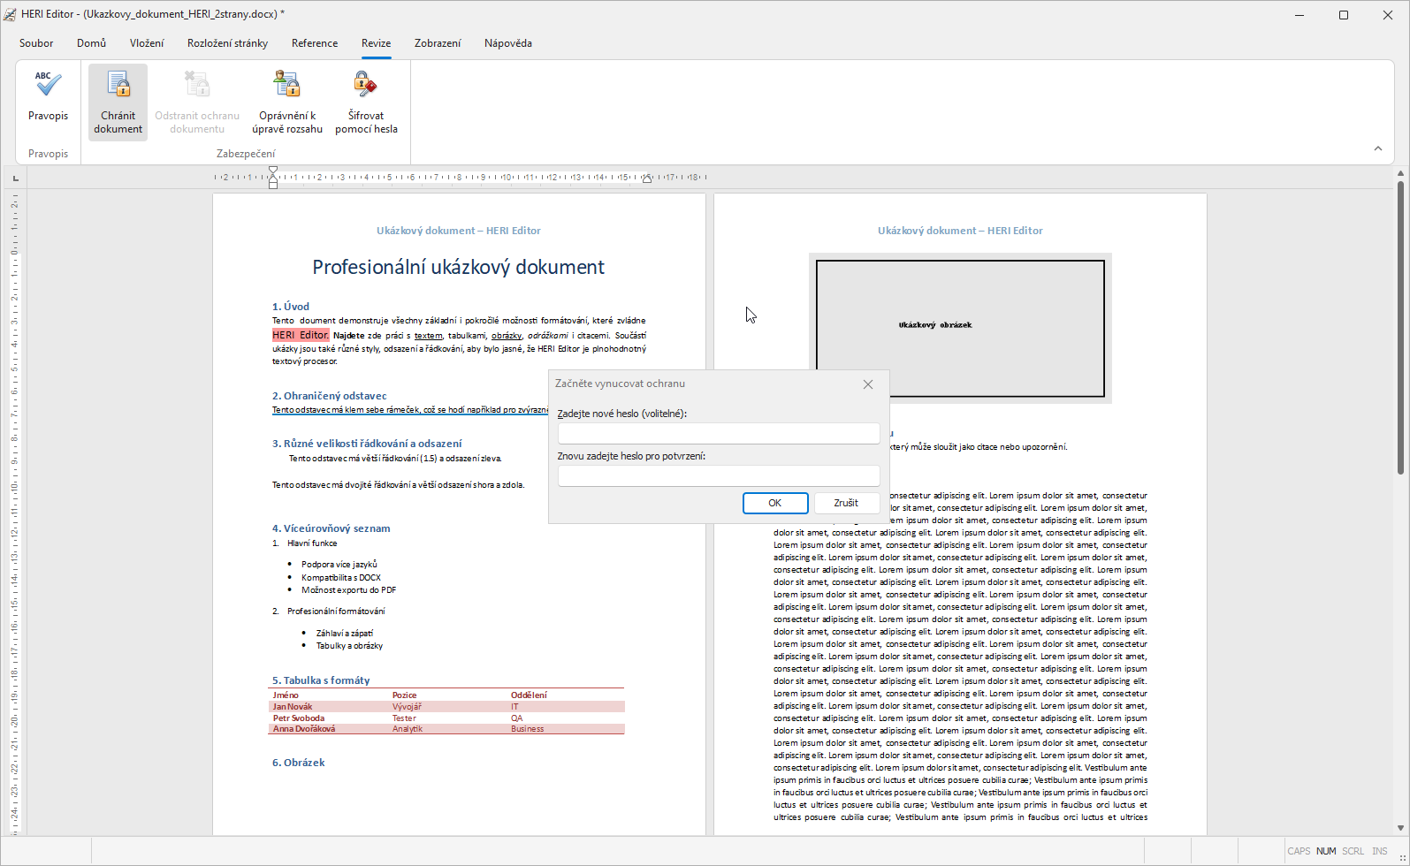Image resolution: width=1410 pixels, height=866 pixels.
Task: Click the tab stop selector at ruler corner
Action: (15, 179)
